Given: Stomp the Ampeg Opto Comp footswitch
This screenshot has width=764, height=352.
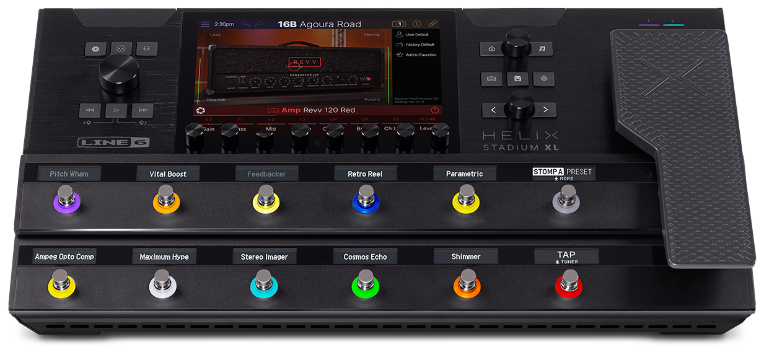Looking at the screenshot, I should tap(61, 284).
